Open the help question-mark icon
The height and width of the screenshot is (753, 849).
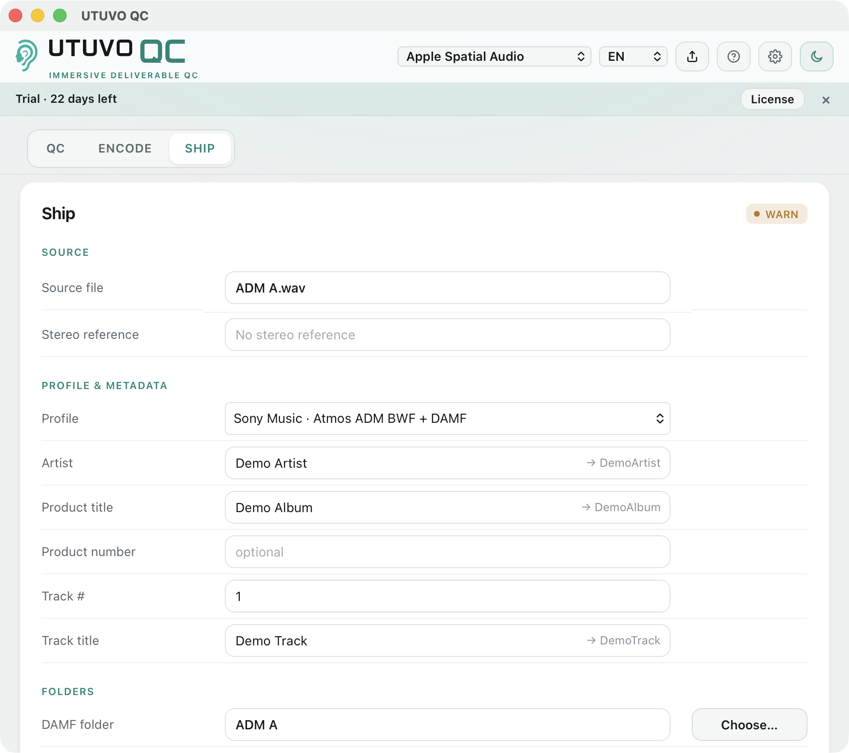coord(734,56)
